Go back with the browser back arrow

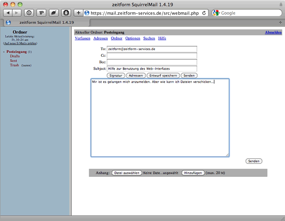click(8, 13)
